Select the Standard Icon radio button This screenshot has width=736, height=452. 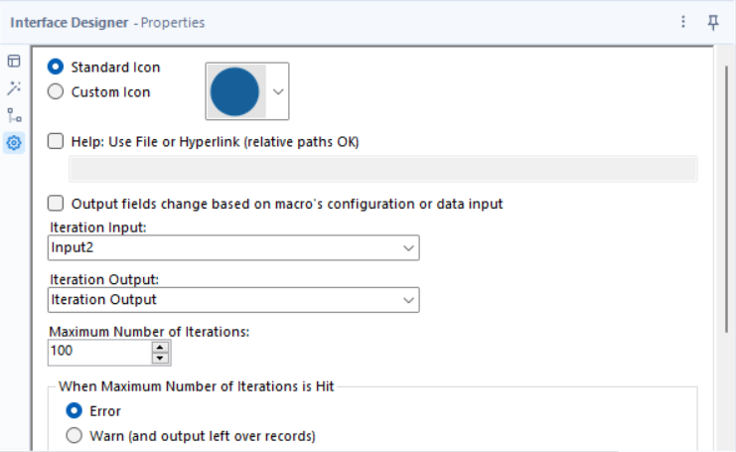pyautogui.click(x=57, y=68)
